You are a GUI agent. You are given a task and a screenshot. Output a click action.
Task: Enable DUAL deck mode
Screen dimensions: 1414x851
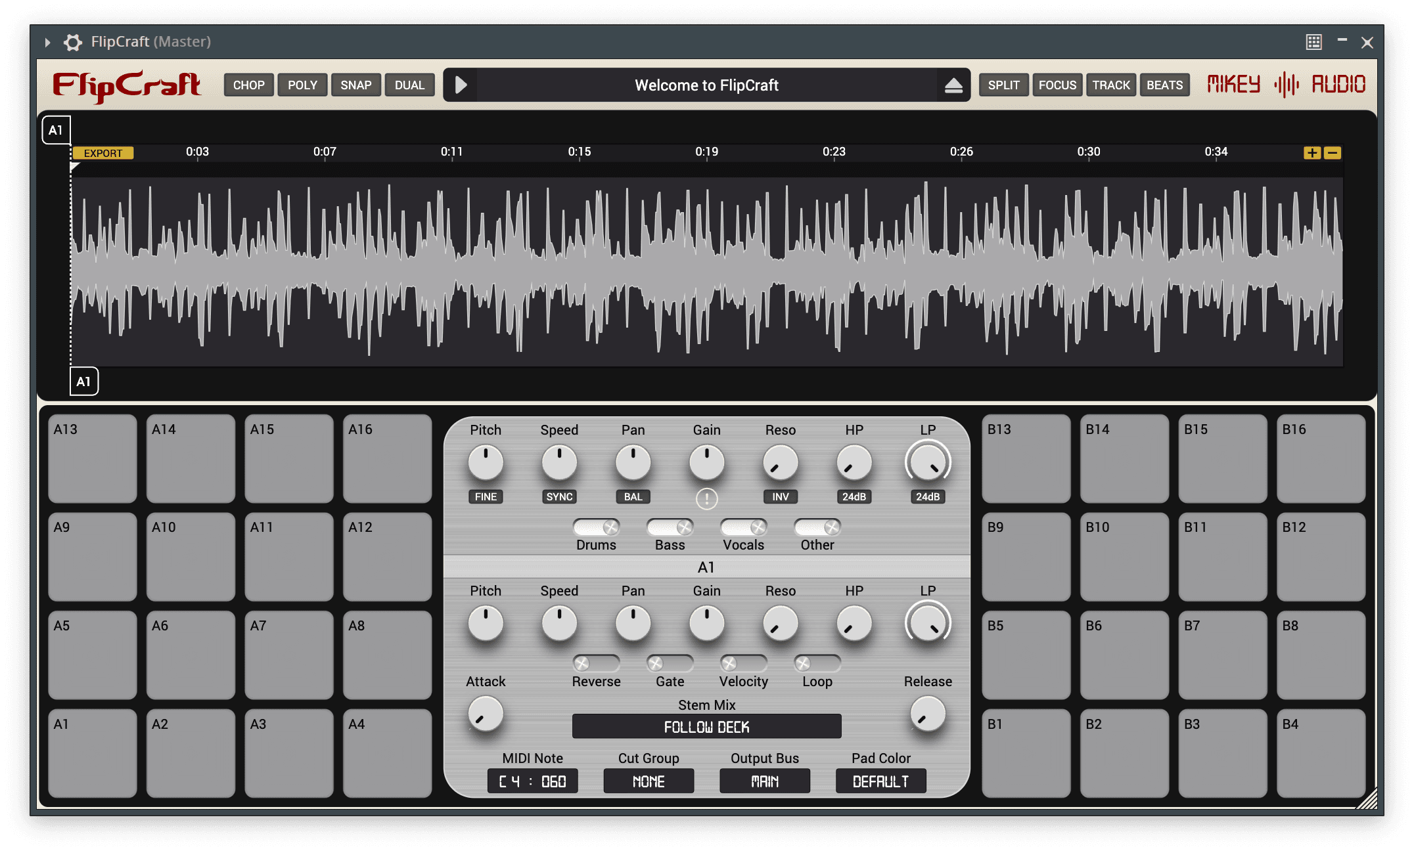click(409, 85)
